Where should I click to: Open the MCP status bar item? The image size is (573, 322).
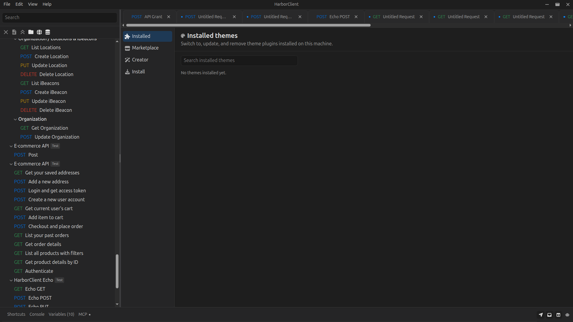coord(84,314)
